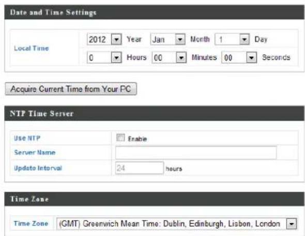
Task: Click the Update Interval label
Action: click(38, 168)
